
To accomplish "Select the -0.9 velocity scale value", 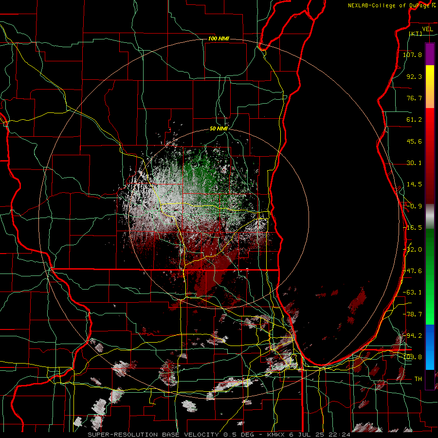I will (414, 206).
